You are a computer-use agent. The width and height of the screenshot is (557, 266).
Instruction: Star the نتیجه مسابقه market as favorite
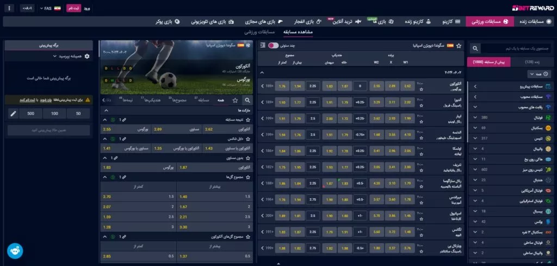click(x=248, y=119)
